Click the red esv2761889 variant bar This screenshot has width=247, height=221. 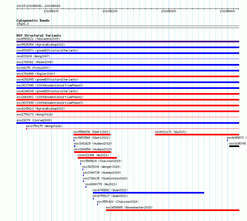(x=128, y=76)
